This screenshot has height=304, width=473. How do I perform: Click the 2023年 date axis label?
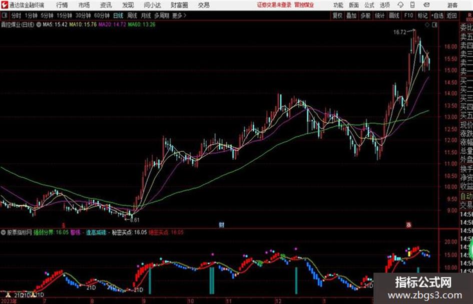pos(9,301)
